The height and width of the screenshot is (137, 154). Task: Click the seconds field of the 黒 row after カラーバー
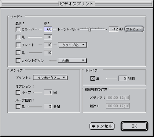(48, 37)
